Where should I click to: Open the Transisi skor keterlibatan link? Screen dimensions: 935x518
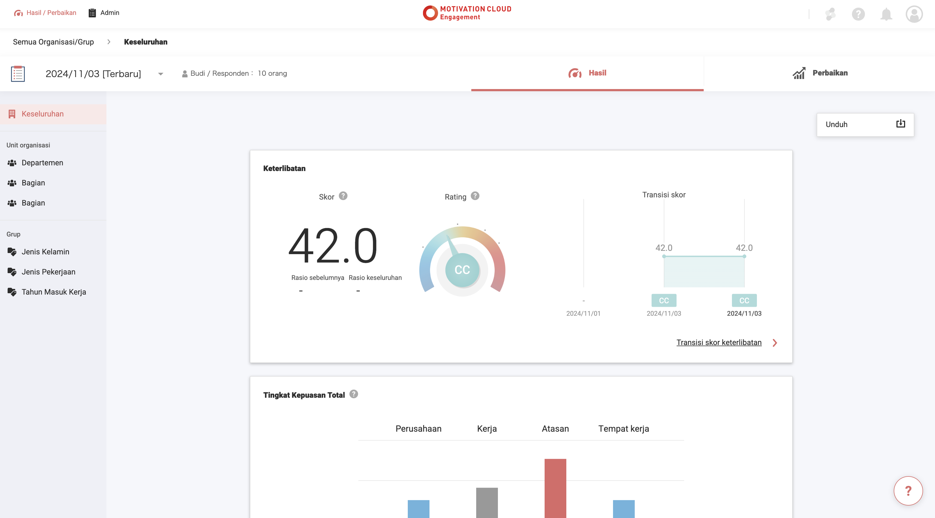(x=719, y=342)
